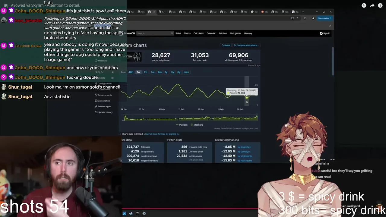
Task: Open the Epic Games taskbar icon
Action: pyautogui.click(x=138, y=213)
